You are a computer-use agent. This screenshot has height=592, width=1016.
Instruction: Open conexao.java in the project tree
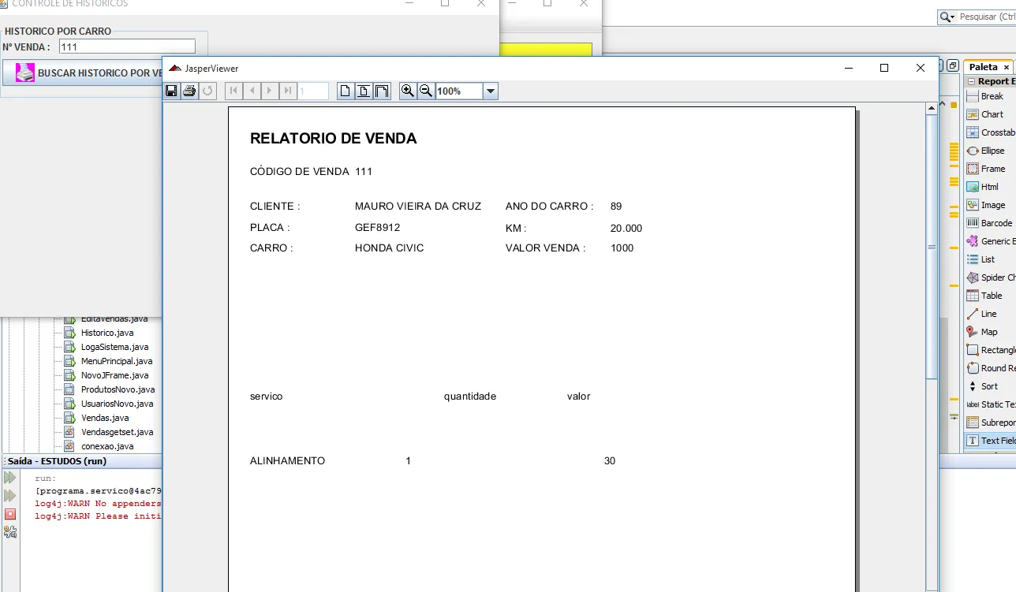coord(107,446)
